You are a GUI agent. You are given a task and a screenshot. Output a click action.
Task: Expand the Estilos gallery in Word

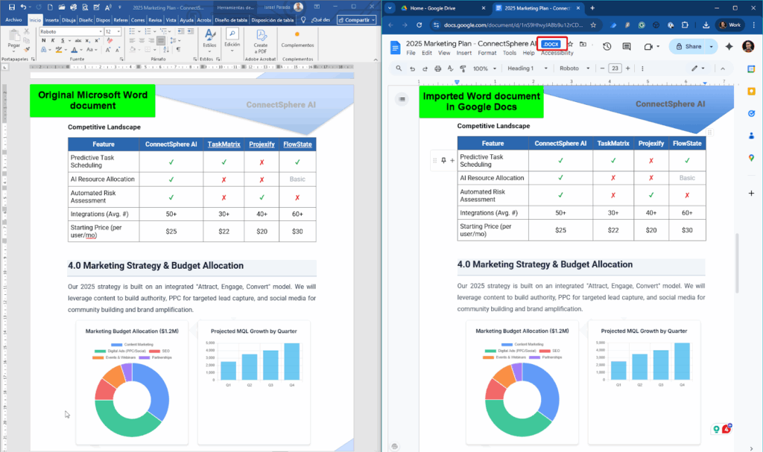click(x=209, y=39)
